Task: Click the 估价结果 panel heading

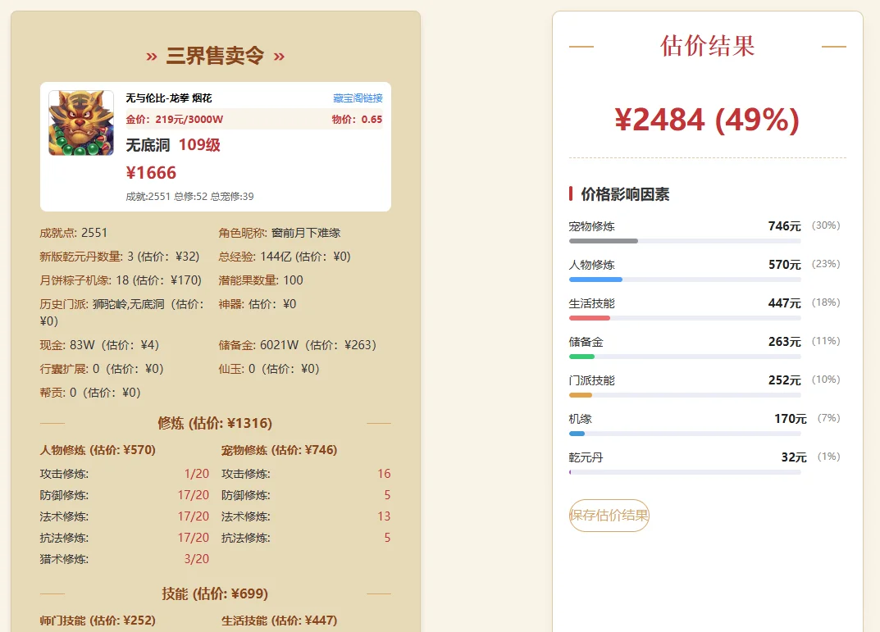Action: point(707,47)
